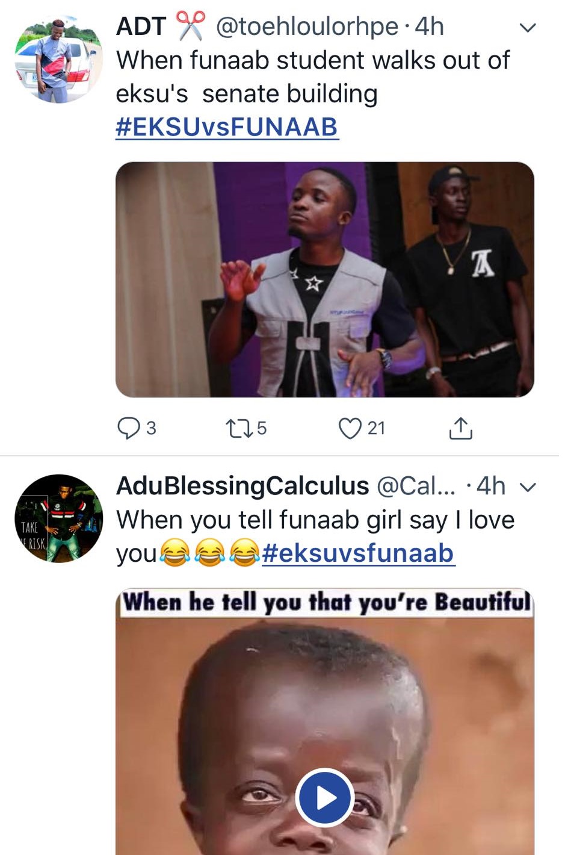Click the 4h timestamp on ADT's tweet
This screenshot has height=855, width=568.
(430, 26)
